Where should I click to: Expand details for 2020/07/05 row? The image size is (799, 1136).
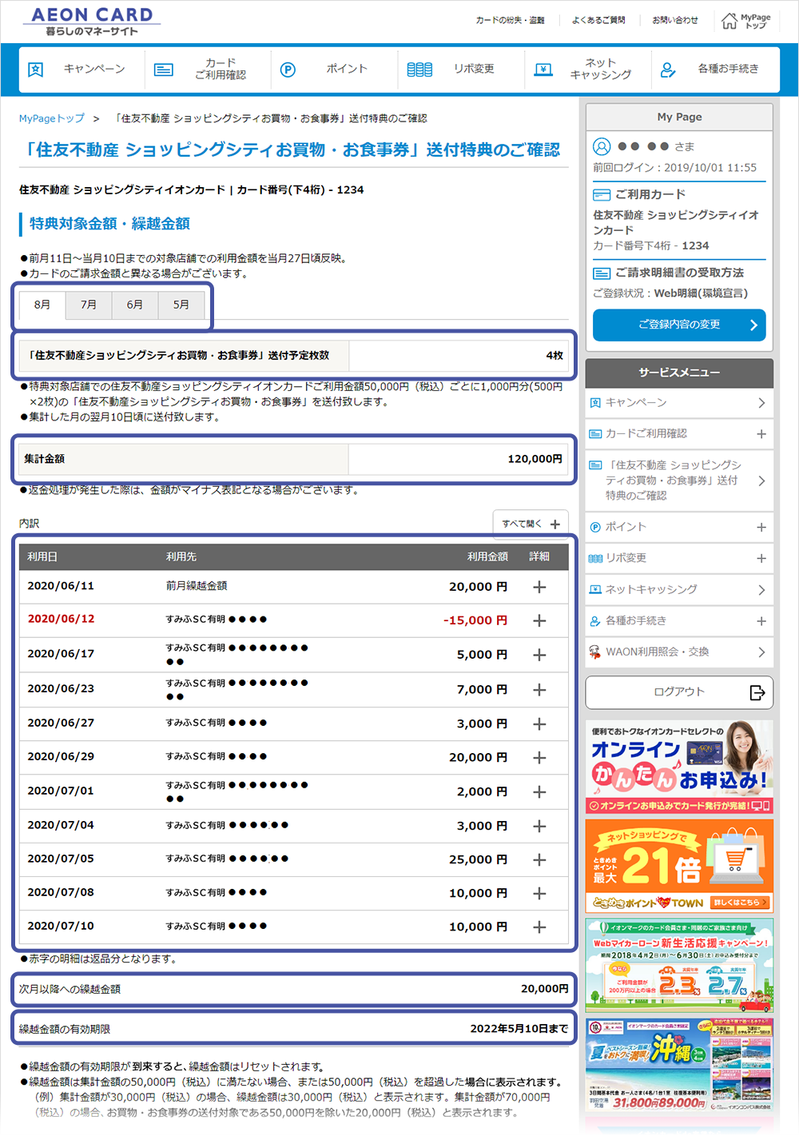click(540, 859)
